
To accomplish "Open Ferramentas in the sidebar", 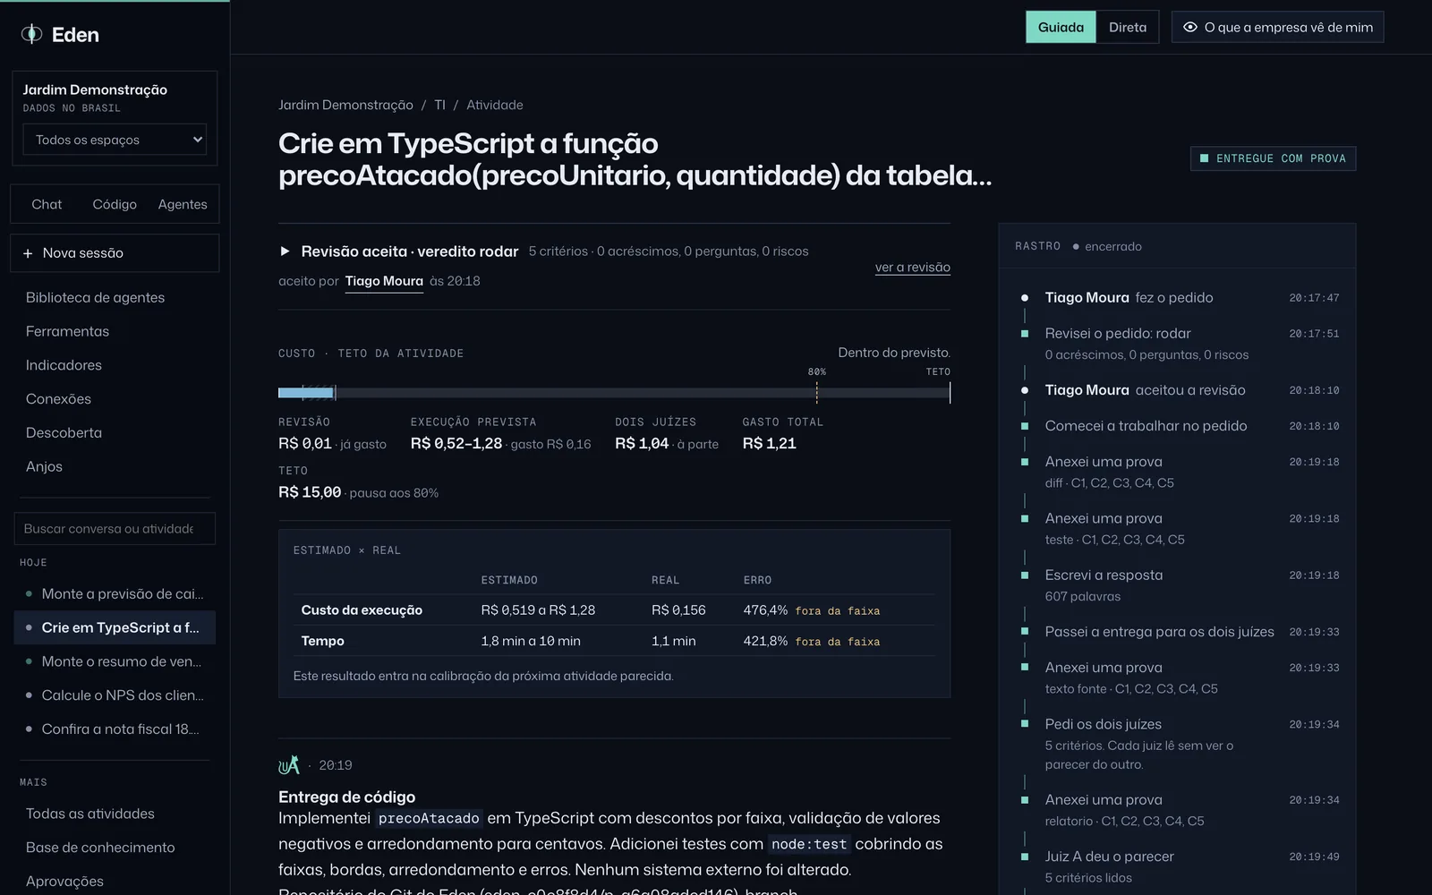I will pyautogui.click(x=67, y=331).
